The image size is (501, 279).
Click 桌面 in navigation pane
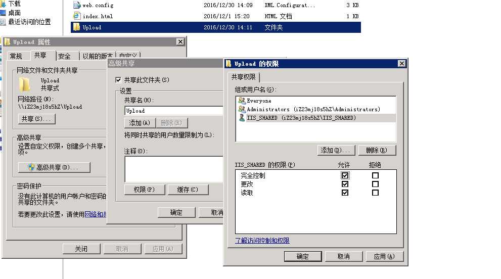pyautogui.click(x=14, y=13)
